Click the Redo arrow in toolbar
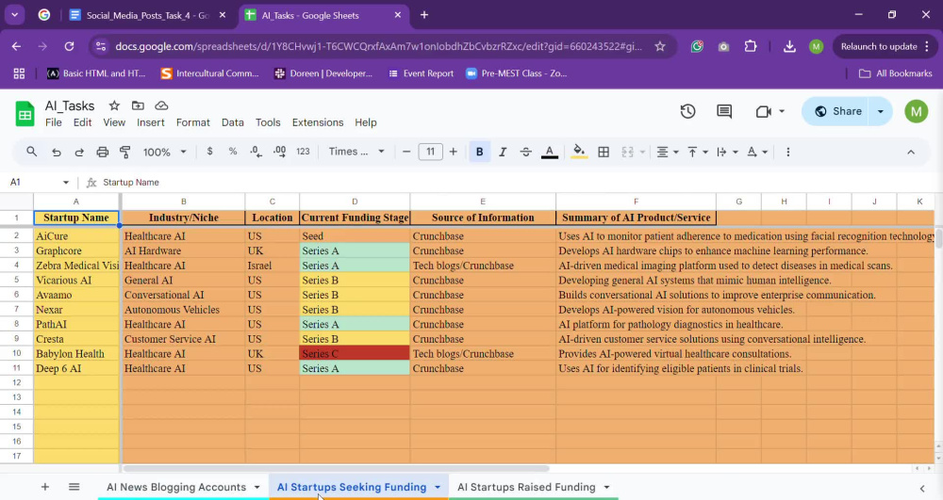 (79, 152)
